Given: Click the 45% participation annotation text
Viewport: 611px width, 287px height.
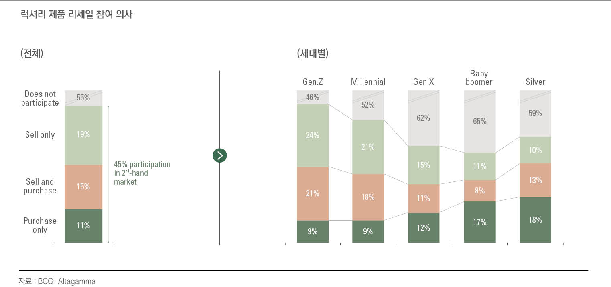Looking at the screenshot, I should (x=142, y=173).
